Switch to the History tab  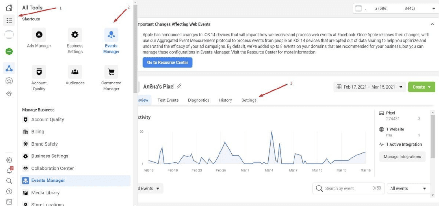225,100
